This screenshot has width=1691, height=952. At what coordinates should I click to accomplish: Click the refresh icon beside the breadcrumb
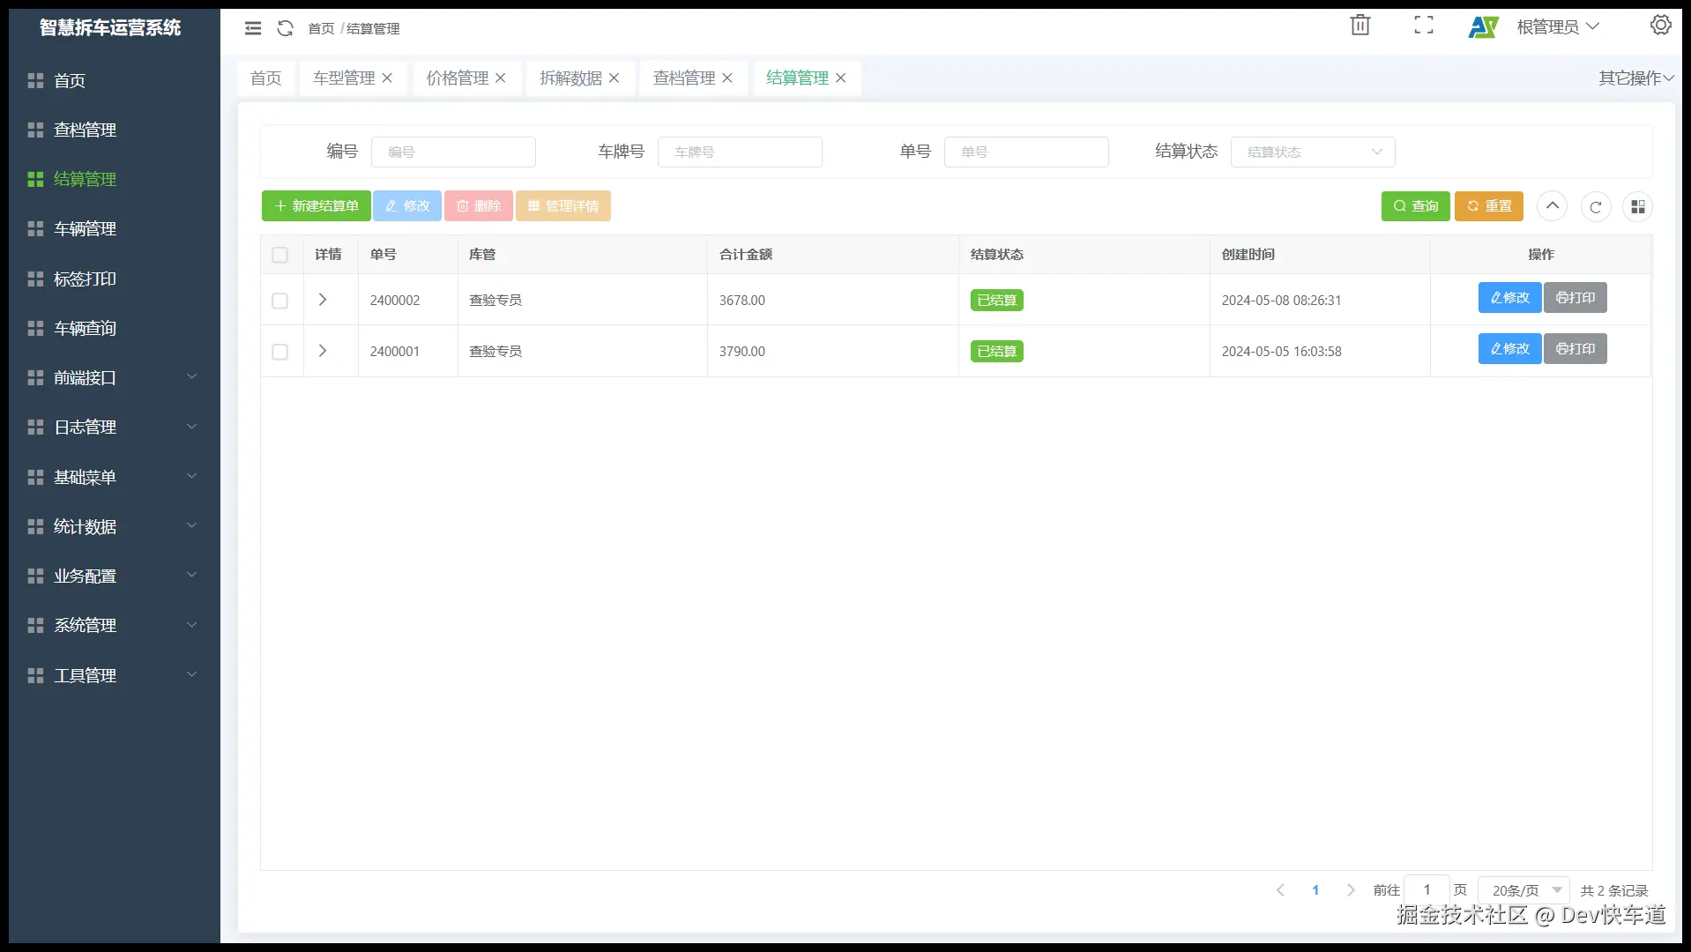point(285,28)
